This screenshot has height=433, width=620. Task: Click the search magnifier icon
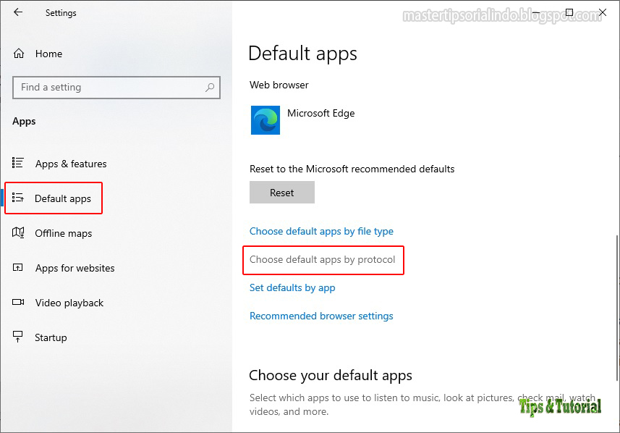210,87
